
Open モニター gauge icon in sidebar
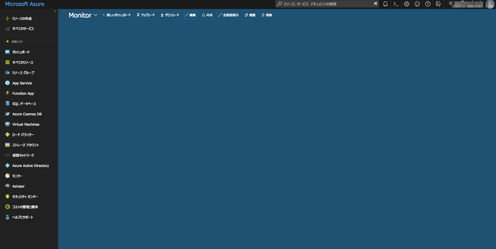[7, 176]
